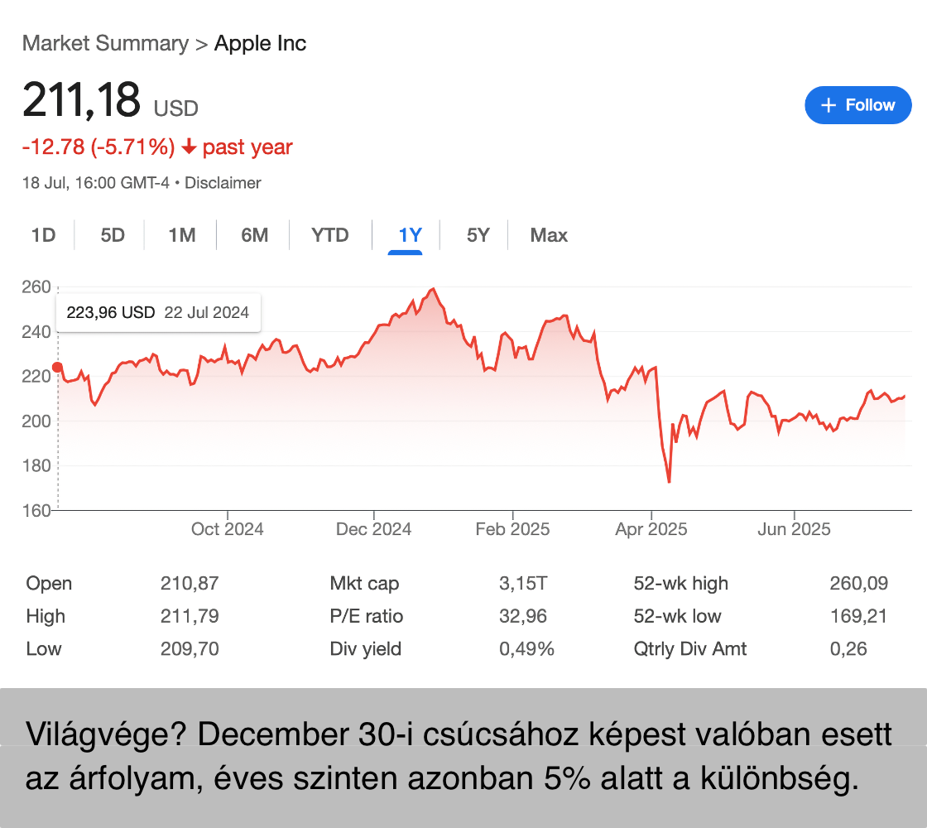Switch to 5Y chart range
This screenshot has height=828, width=927.
[x=478, y=235]
